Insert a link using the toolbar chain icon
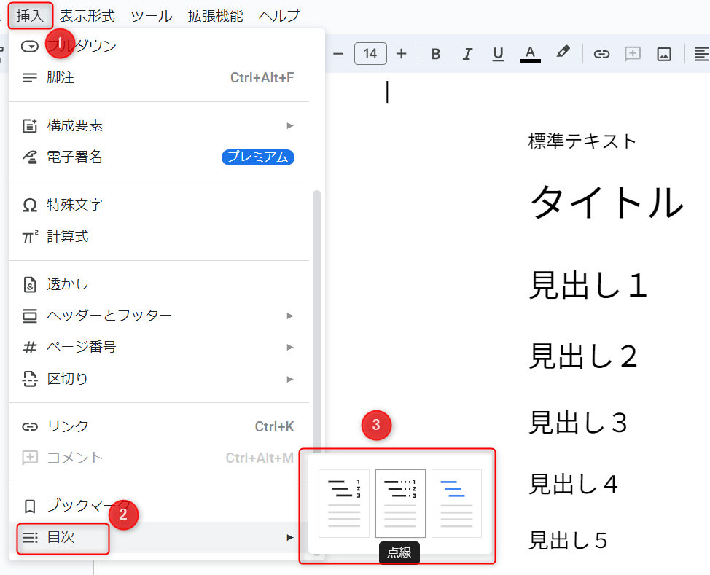This screenshot has width=710, height=575. [602, 53]
